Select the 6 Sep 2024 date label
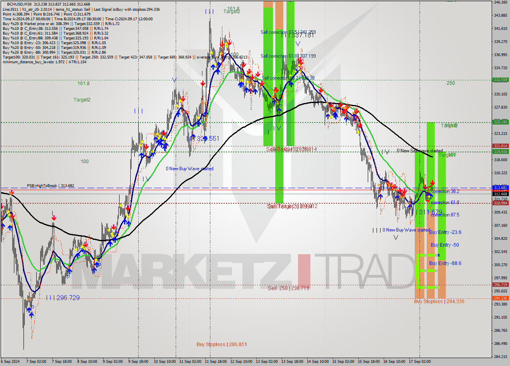Viewport: 510px width, 366px height. 11,362
